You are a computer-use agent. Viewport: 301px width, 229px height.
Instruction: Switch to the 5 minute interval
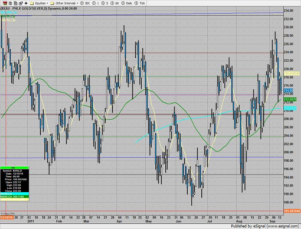coord(104,3)
